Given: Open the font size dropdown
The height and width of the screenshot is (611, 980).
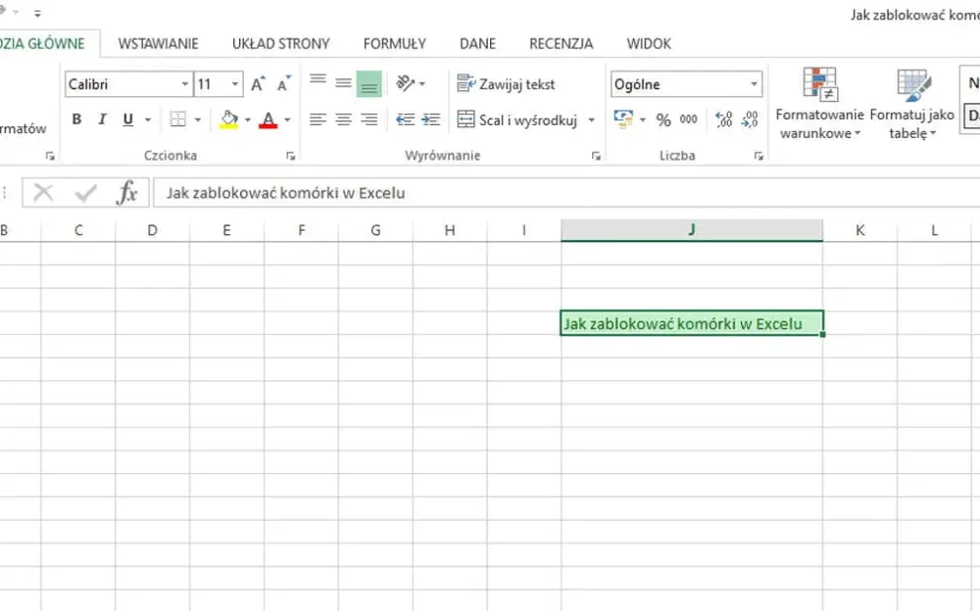Looking at the screenshot, I should click(x=235, y=84).
